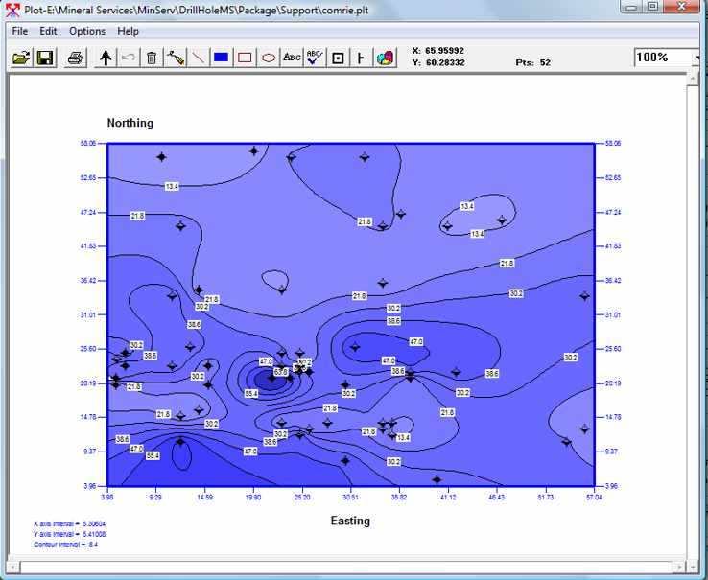Select the red rectangle outline tool
Screen dimensions: 708x580
click(x=245, y=58)
